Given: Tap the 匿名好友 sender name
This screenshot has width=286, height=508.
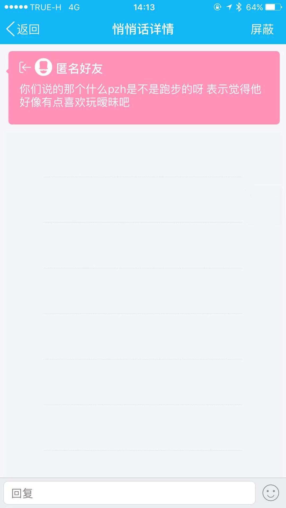Looking at the screenshot, I should pos(79,69).
